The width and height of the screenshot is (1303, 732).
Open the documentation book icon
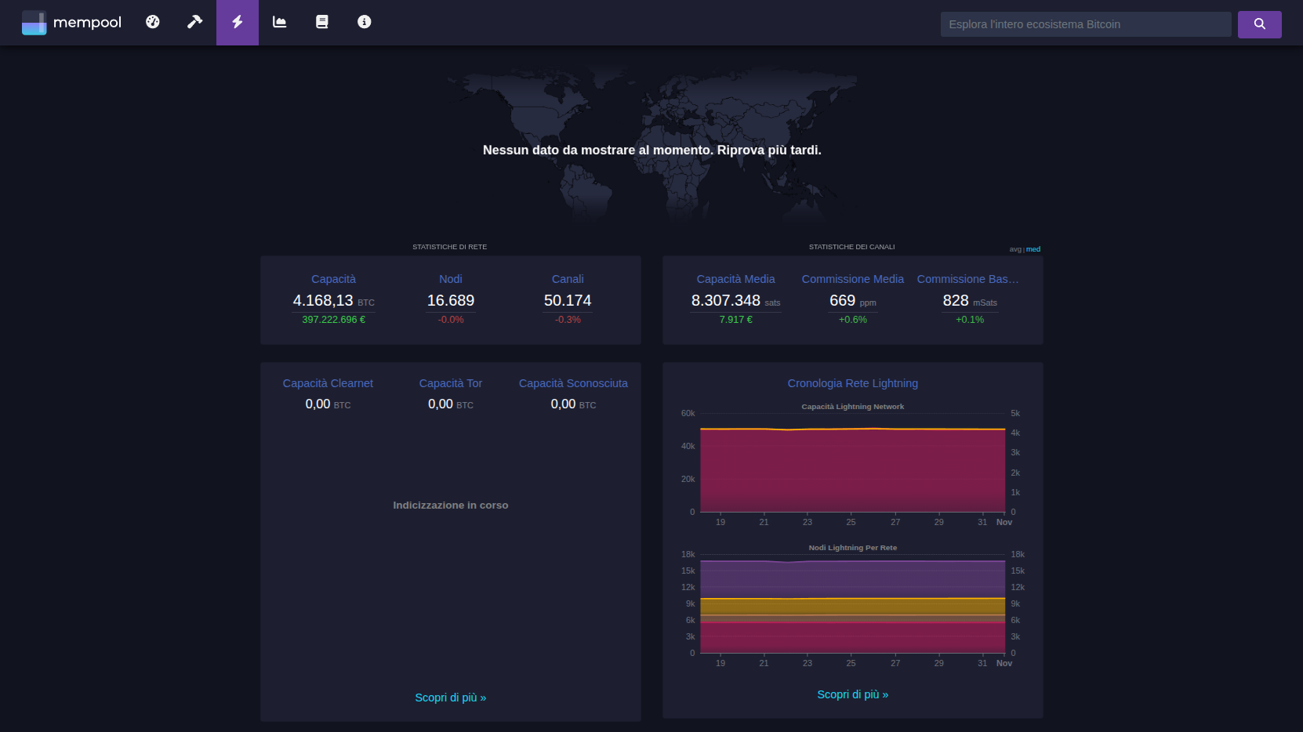pyautogui.click(x=322, y=22)
